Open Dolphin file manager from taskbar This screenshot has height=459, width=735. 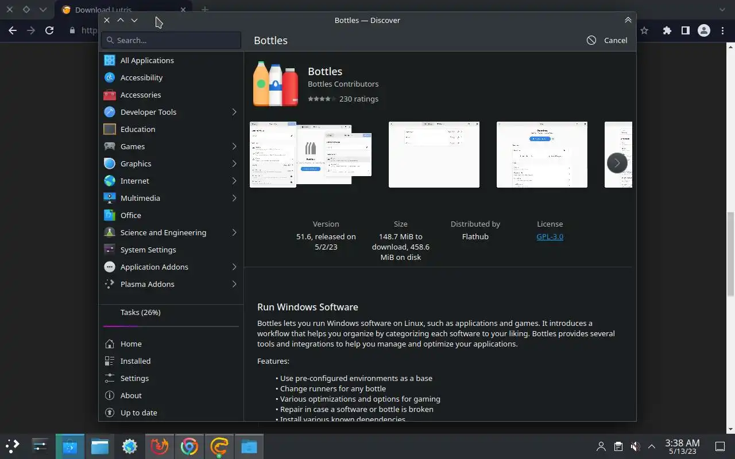coord(100,446)
